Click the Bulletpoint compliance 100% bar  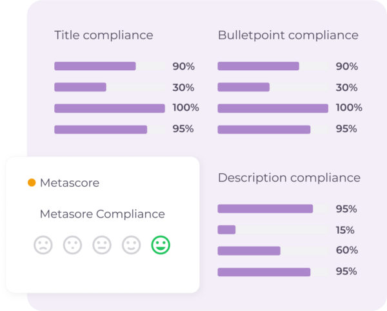(x=273, y=108)
